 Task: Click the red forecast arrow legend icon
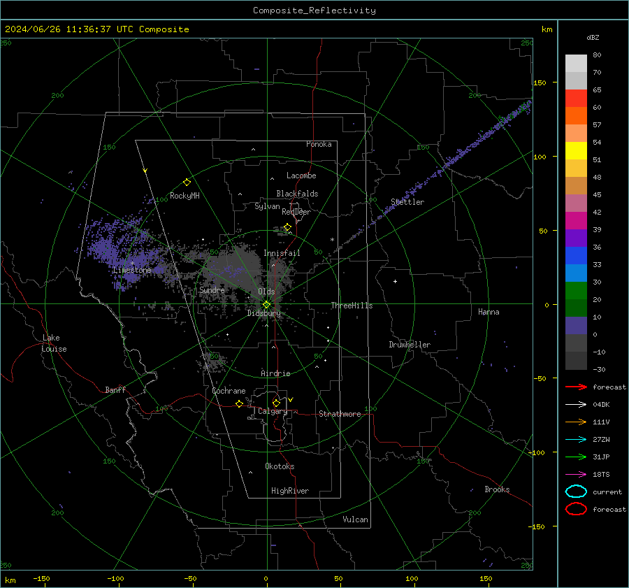coord(576,387)
